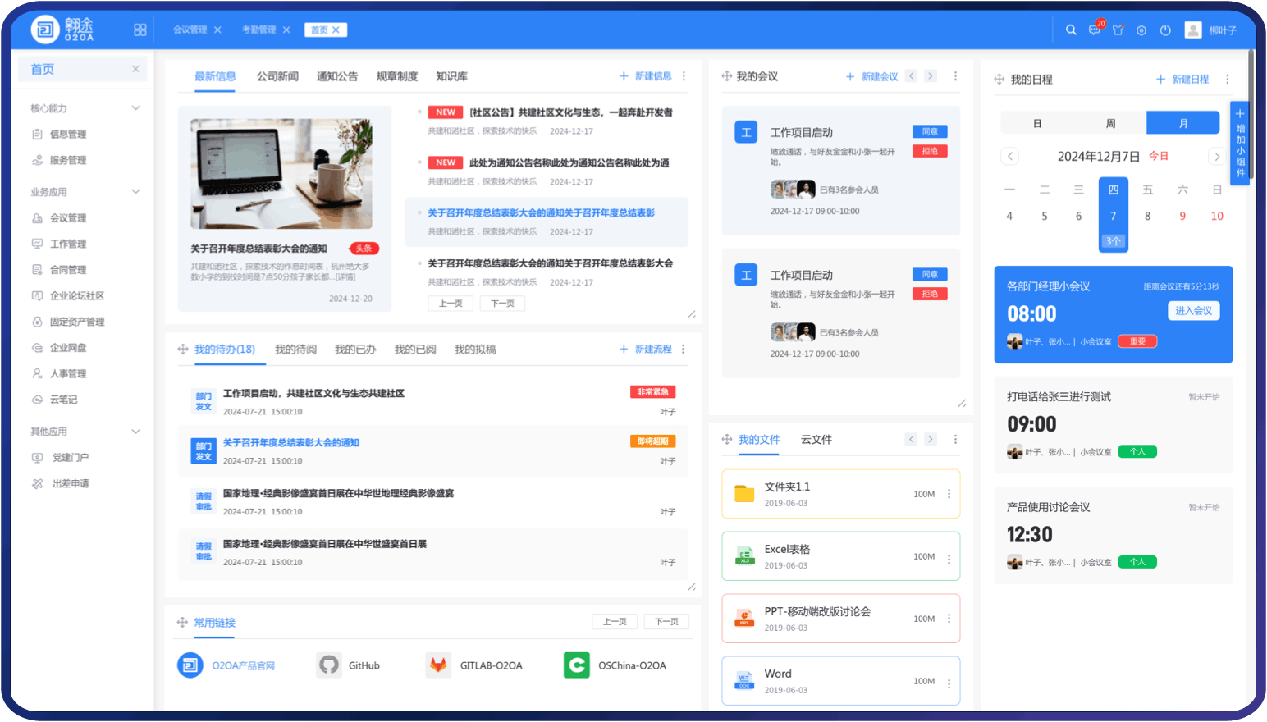
Task: Click the GitHub link icon
Action: click(329, 665)
